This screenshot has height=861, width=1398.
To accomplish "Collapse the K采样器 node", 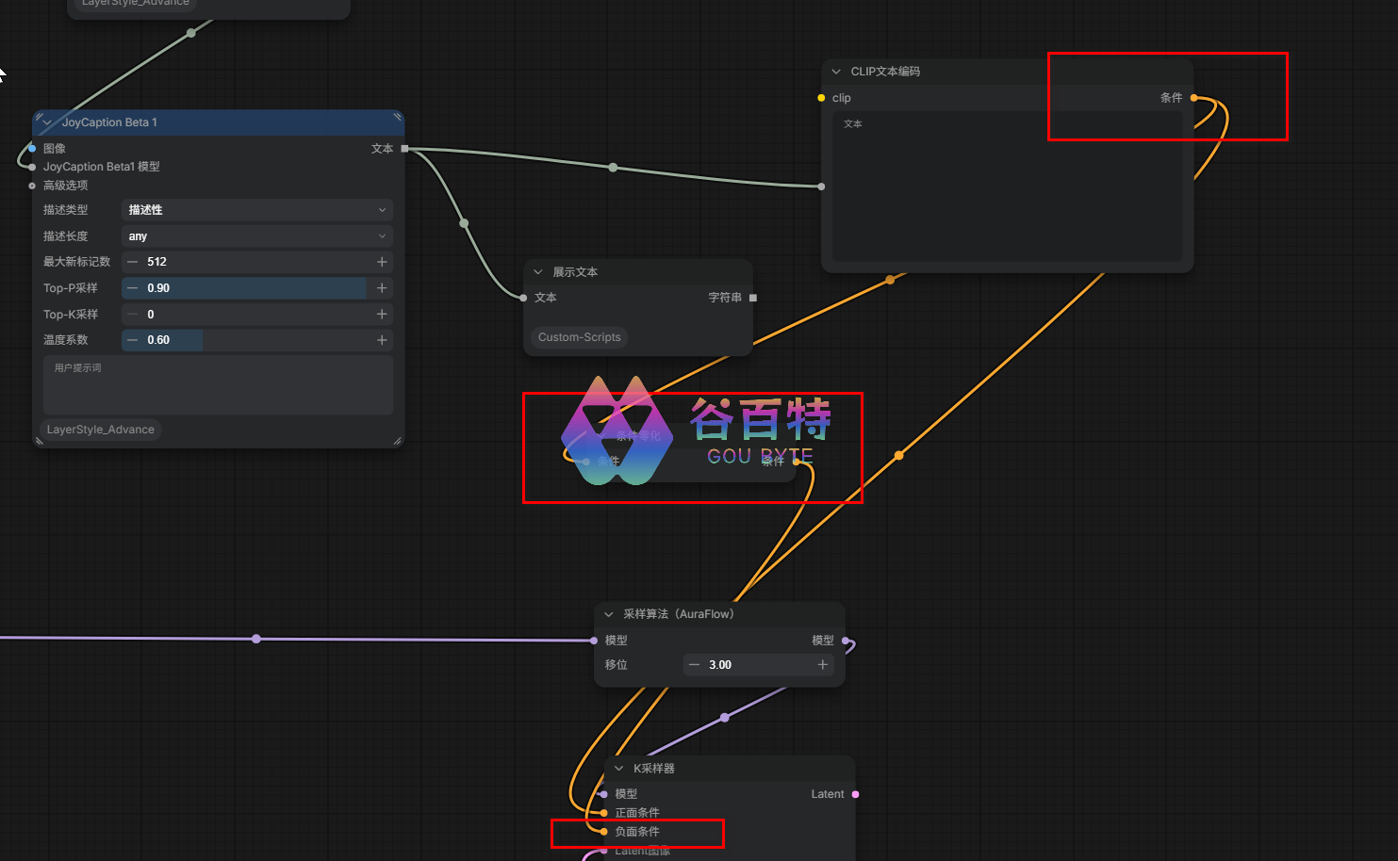I will tap(619, 769).
